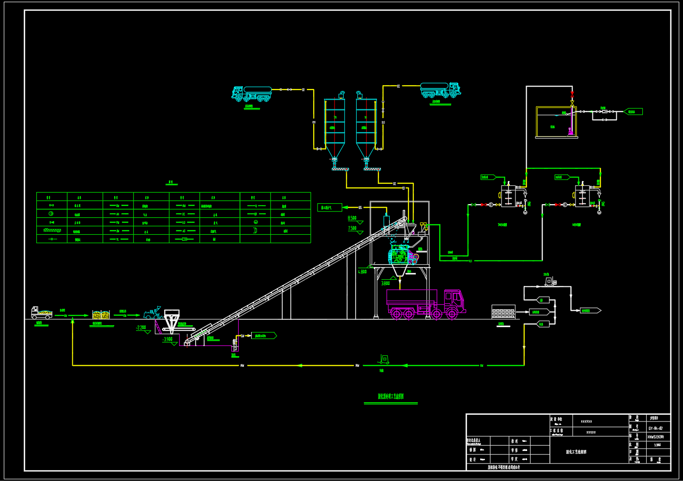The width and height of the screenshot is (683, 481).
Task: Click the 8.500 elevation marker
Action: click(x=355, y=220)
